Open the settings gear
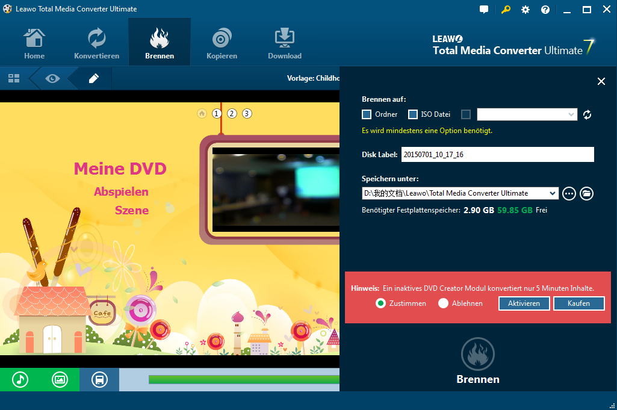 [x=526, y=10]
